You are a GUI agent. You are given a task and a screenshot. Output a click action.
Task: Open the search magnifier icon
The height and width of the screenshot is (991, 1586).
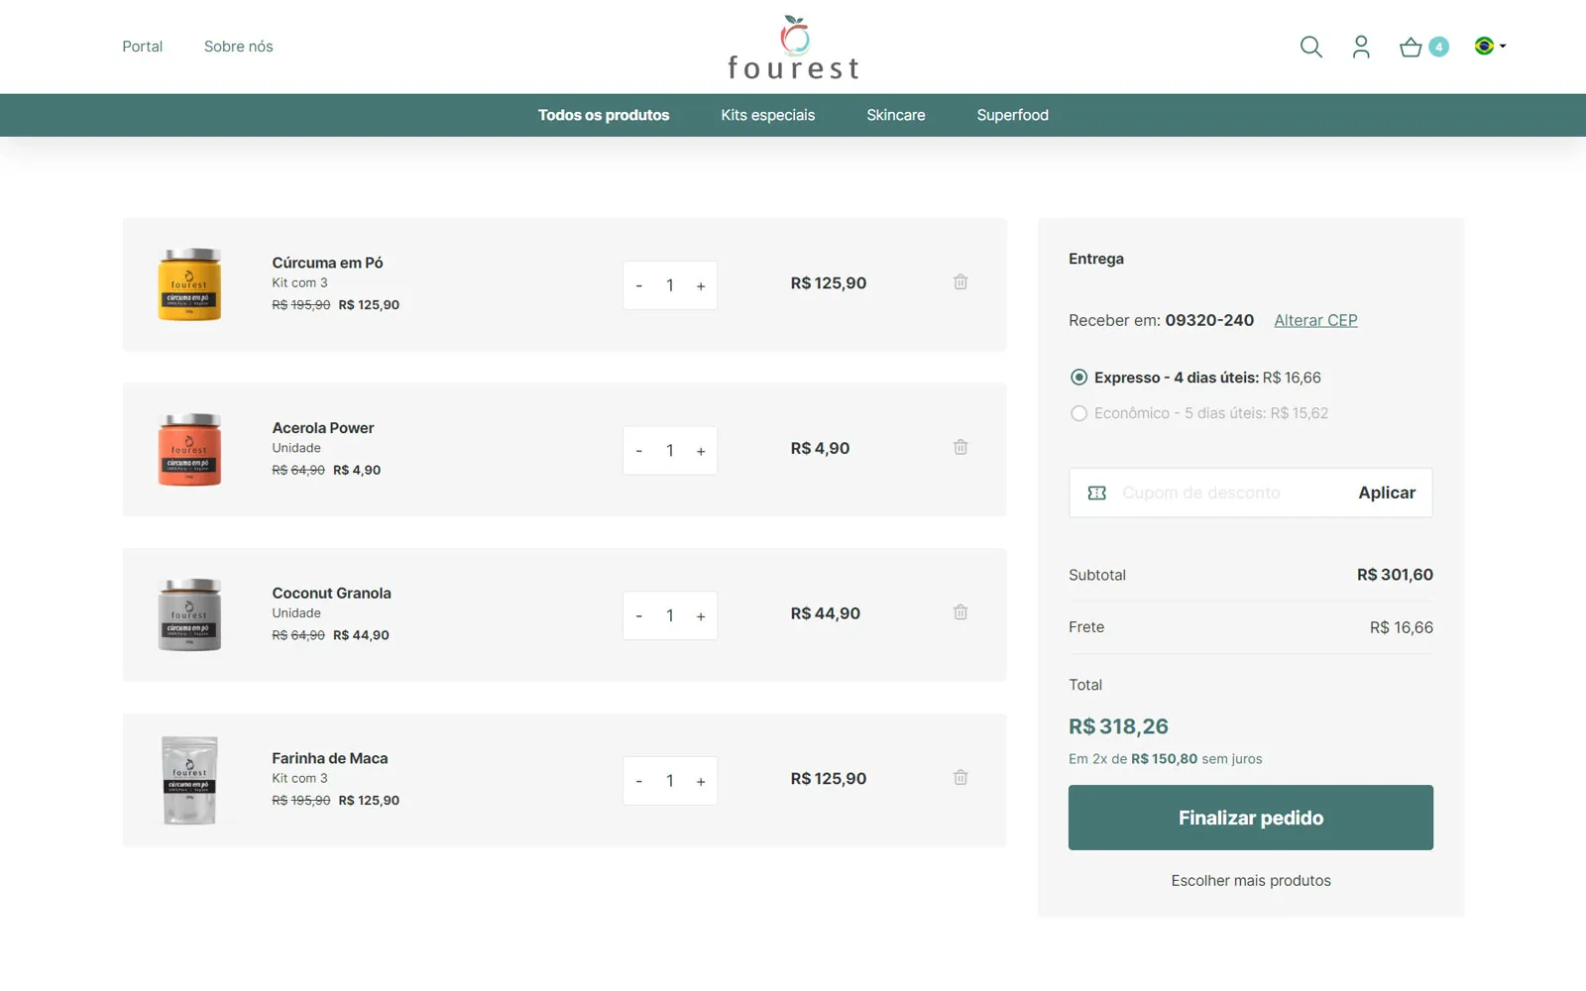pos(1310,47)
